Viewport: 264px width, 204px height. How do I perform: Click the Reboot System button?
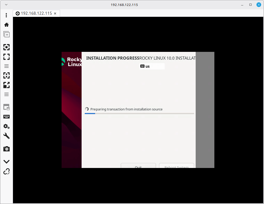[x=176, y=166]
